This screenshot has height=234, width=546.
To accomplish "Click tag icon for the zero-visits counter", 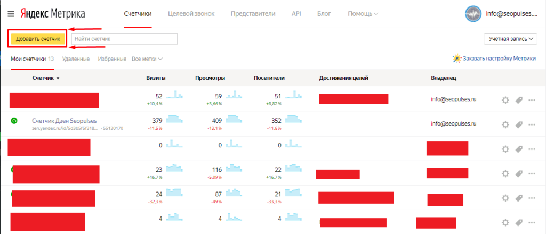I will tap(519, 149).
